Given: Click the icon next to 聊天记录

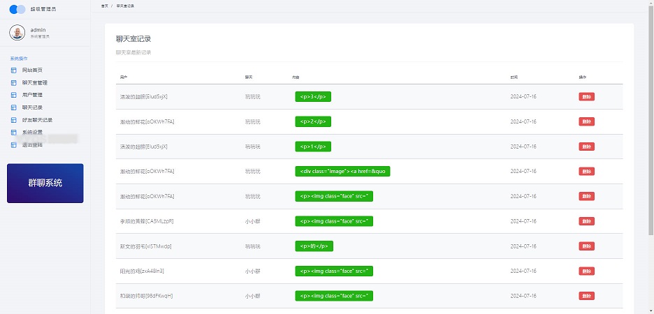Looking at the screenshot, I should coord(13,107).
